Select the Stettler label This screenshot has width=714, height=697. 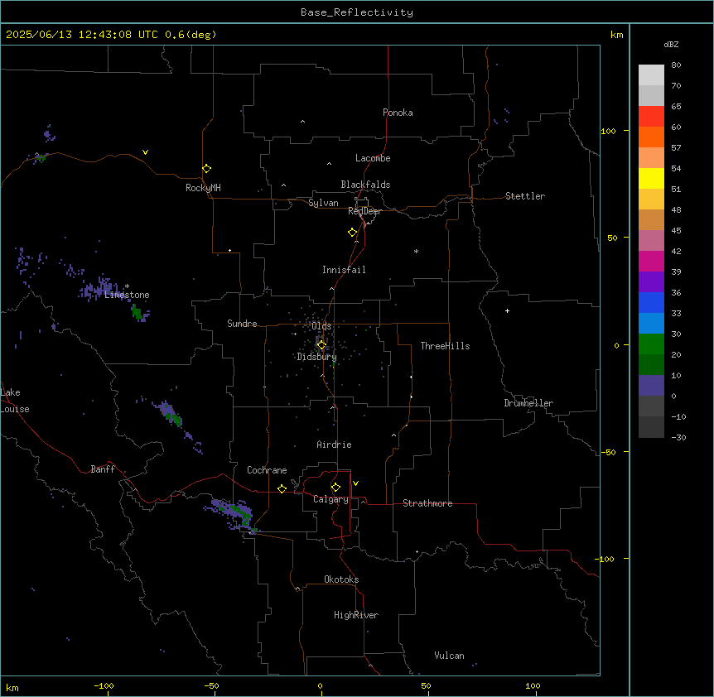pos(525,196)
